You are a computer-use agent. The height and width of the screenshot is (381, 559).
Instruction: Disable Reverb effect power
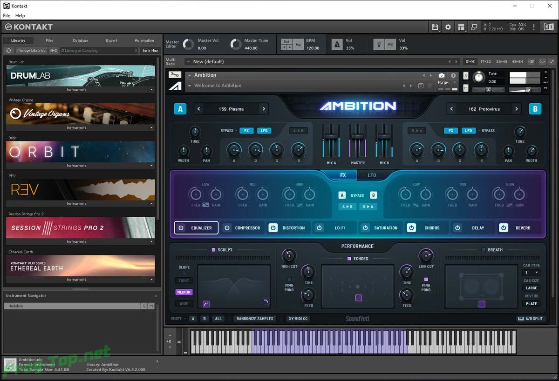pos(504,228)
